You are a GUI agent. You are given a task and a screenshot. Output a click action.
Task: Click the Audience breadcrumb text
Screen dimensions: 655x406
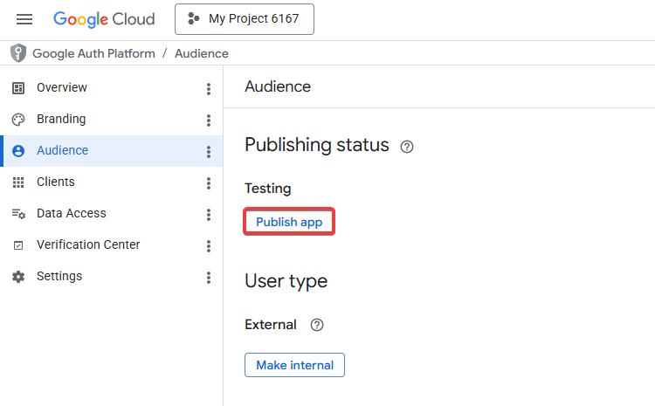[x=202, y=53]
